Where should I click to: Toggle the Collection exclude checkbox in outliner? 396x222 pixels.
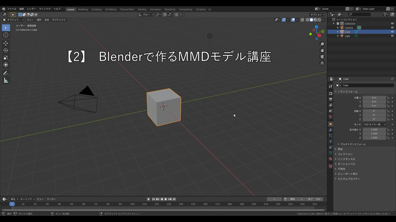[x=338, y=24]
